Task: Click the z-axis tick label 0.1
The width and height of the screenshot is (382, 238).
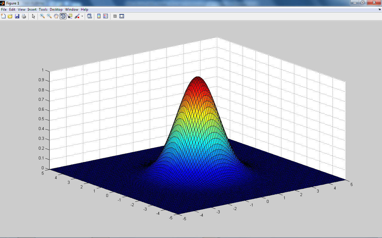Action: point(41,158)
